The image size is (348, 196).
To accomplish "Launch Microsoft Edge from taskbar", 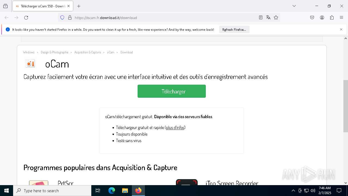I will point(112,191).
